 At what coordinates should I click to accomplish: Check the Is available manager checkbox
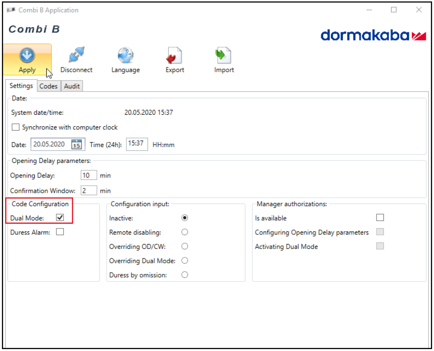pos(380,218)
